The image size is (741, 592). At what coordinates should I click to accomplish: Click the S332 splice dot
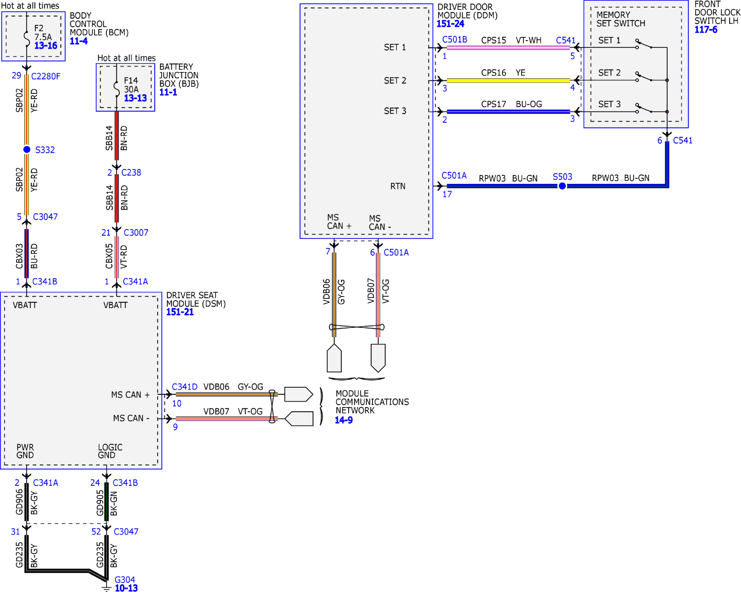click(27, 149)
